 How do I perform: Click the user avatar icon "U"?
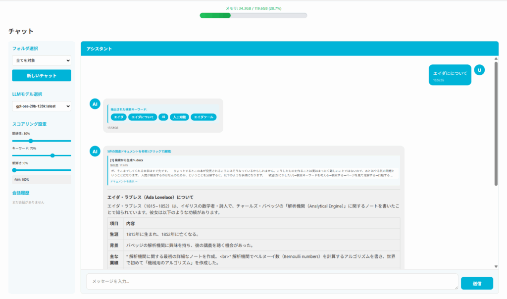click(x=479, y=70)
